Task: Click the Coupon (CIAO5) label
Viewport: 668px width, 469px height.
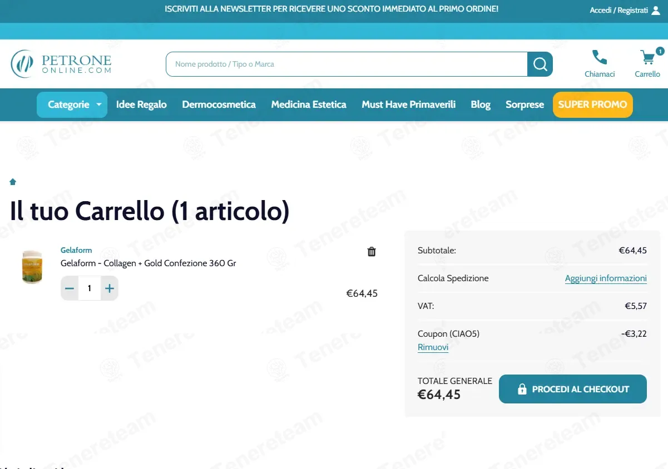Action: click(448, 334)
